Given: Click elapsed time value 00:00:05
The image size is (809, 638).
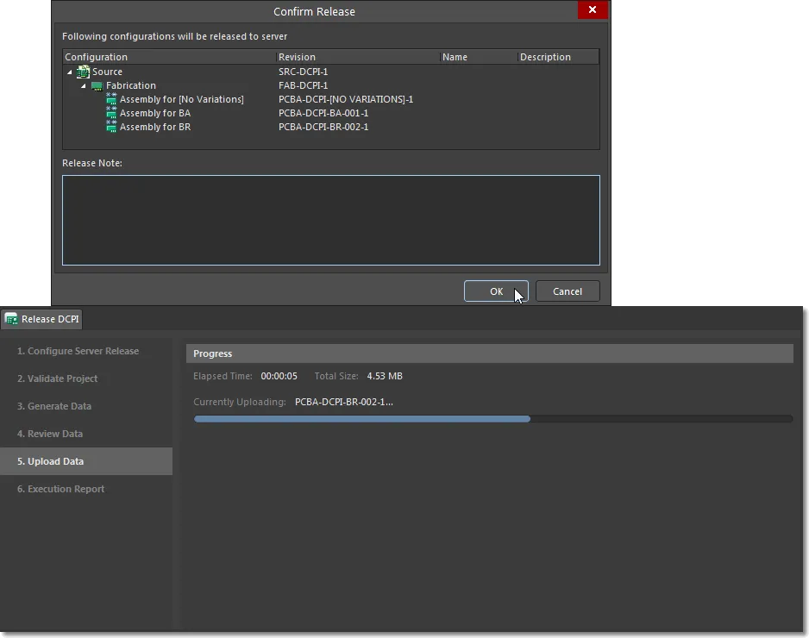Looking at the screenshot, I should (x=279, y=376).
